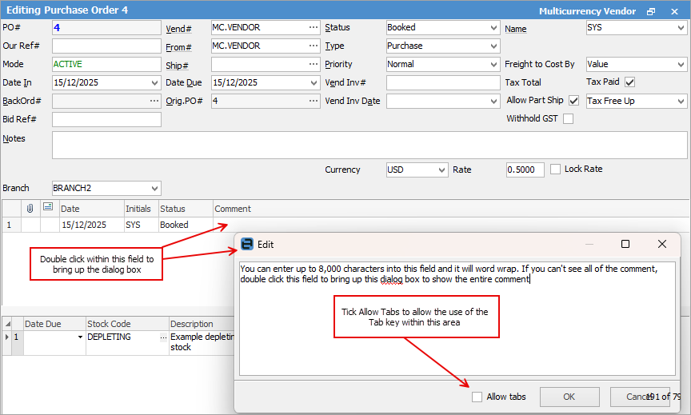Click the note card column icon
Viewport: 691px width, 415px height.
point(48,206)
